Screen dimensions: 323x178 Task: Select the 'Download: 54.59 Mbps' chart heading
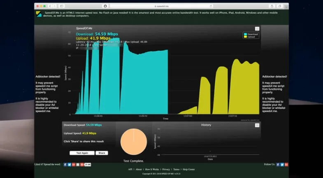pyautogui.click(x=97, y=34)
